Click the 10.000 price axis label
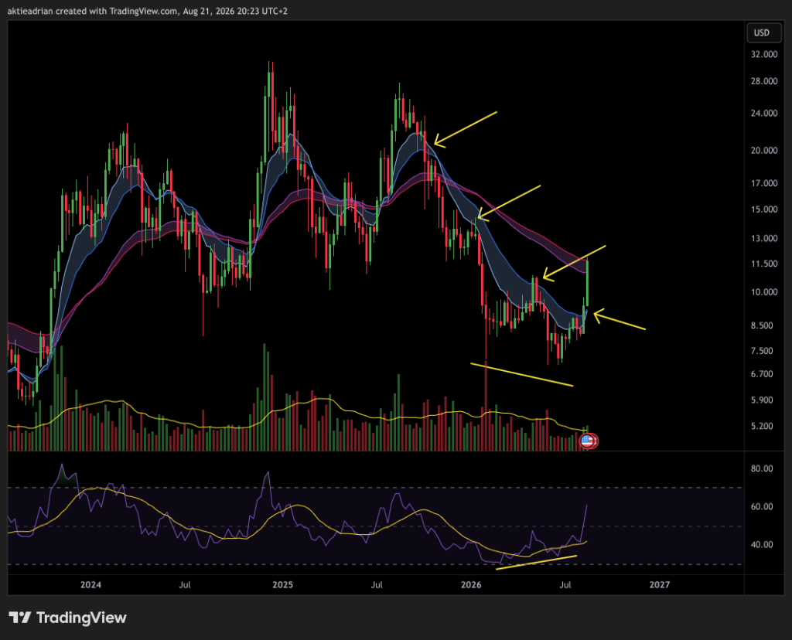 click(x=763, y=292)
